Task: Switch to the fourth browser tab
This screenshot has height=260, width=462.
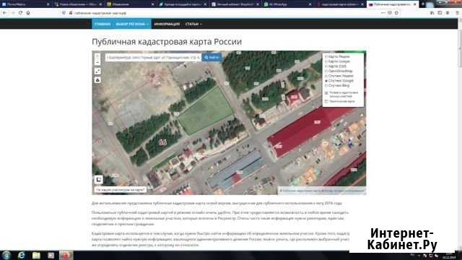Action: click(x=183, y=4)
